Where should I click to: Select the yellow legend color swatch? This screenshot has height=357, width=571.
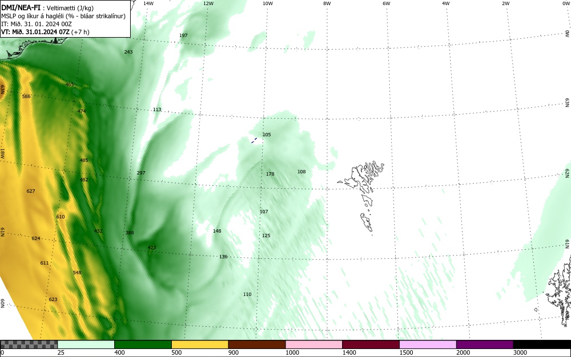200,344
